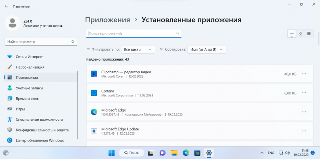The height and width of the screenshot is (159, 320).
Task: Switch to list view layout icon
Action: pos(292,33)
